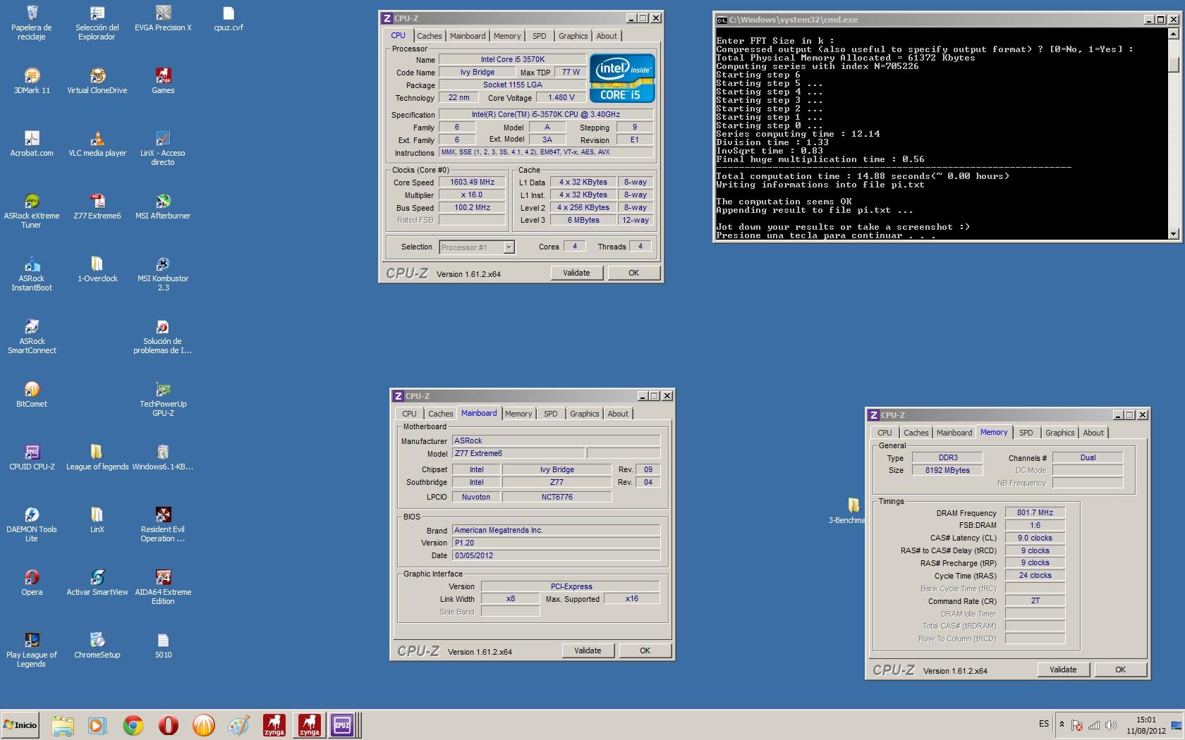Open the Paint taskbar icon
Image resolution: width=1185 pixels, height=740 pixels.
tap(238, 725)
